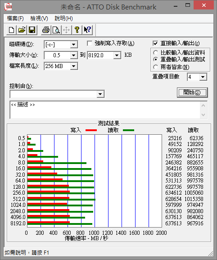Click the red 寫入 legend swatch
Image resolution: width=217 pixels, height=260 pixels.
[91, 130]
